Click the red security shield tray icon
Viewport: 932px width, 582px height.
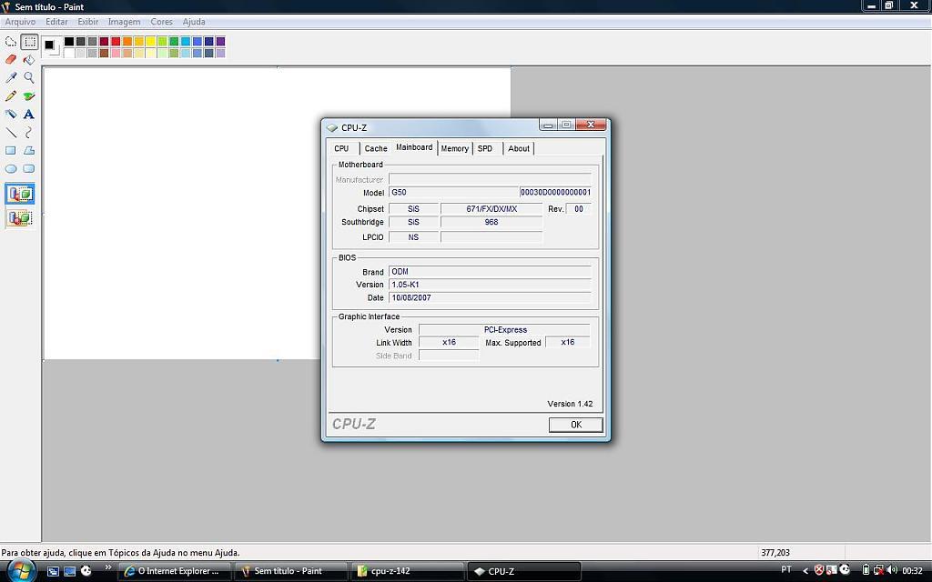pos(818,571)
